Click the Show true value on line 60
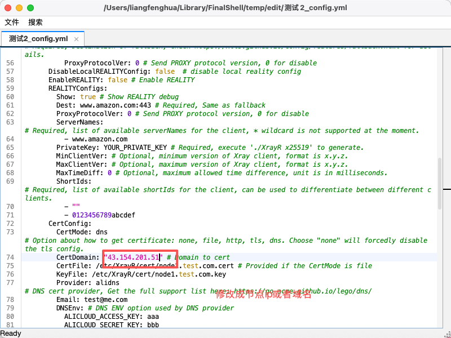The width and height of the screenshot is (451, 338). (x=88, y=97)
